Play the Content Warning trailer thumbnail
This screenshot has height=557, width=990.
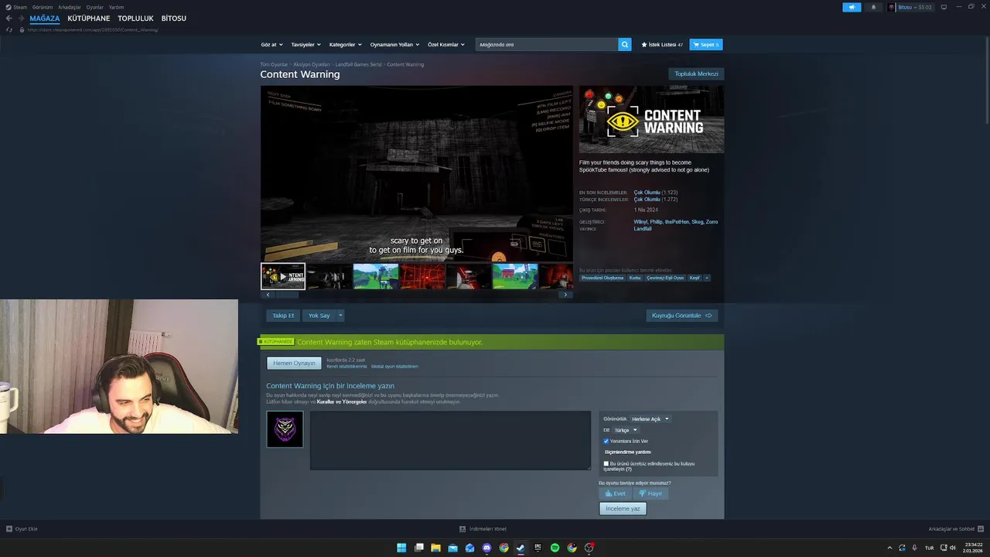coord(283,276)
